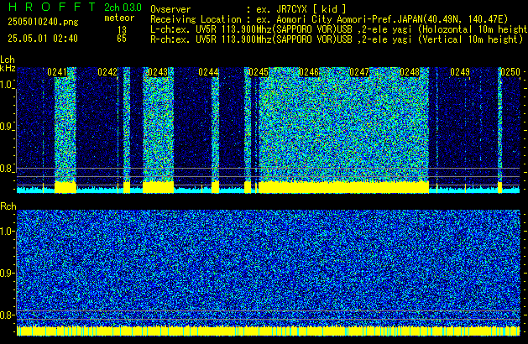Click the 0241 time marker
The image size is (528, 344).
[57, 72]
